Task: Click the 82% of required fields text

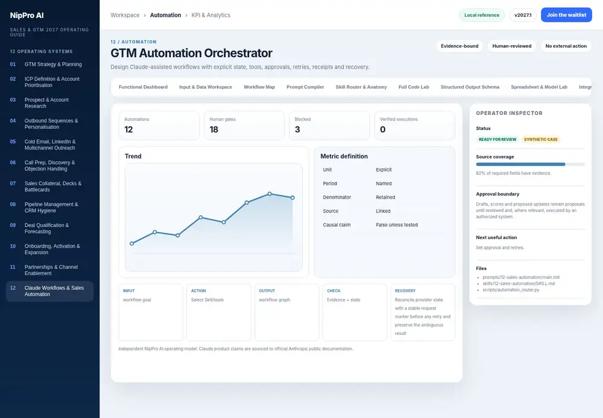Action: point(513,173)
